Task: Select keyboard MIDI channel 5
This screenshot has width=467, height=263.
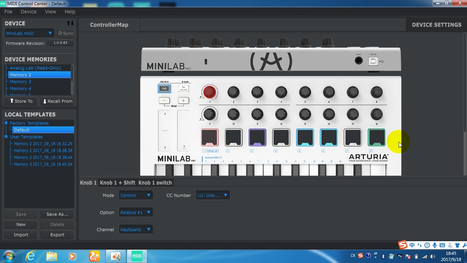Action: coord(241,161)
